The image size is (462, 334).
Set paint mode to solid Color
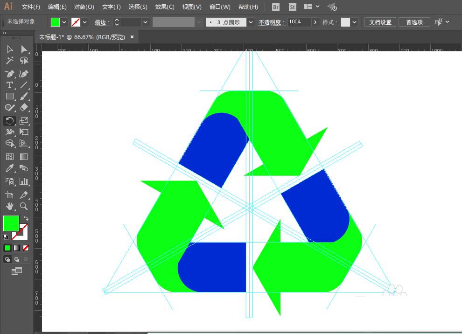point(7,248)
